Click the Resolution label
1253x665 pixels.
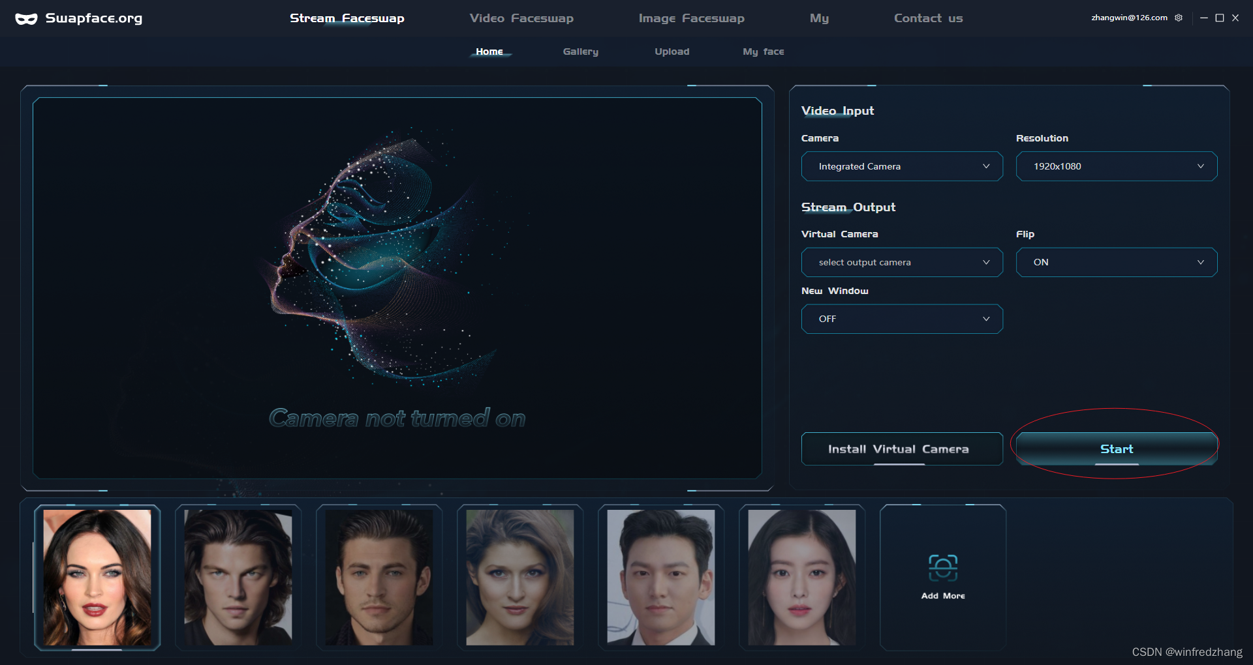point(1042,138)
